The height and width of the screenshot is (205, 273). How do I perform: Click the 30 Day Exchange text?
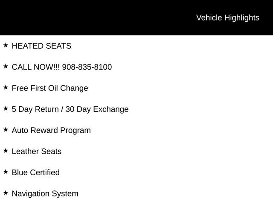tap(97, 109)
